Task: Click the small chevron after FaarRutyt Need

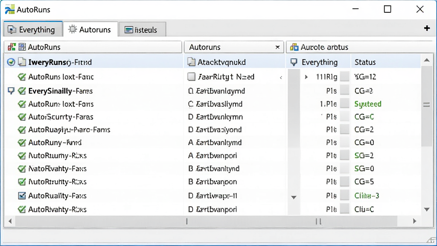Action: coord(281,78)
